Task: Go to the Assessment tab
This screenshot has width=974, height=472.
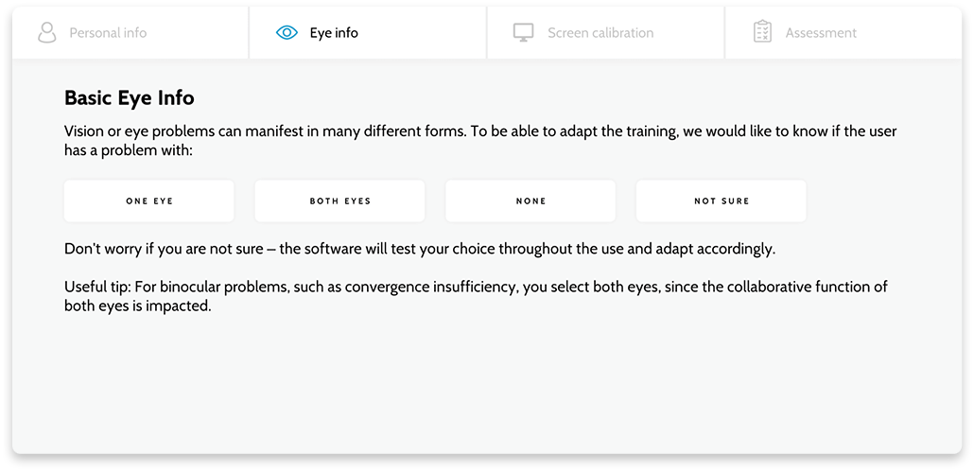Action: click(844, 33)
